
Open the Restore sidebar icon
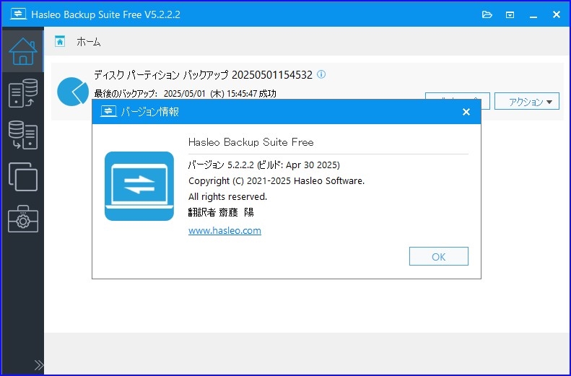point(23,135)
